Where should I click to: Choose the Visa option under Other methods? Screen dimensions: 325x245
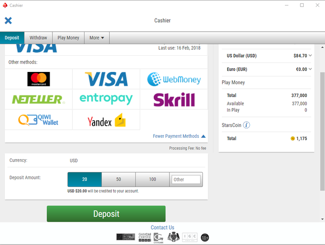point(106,79)
